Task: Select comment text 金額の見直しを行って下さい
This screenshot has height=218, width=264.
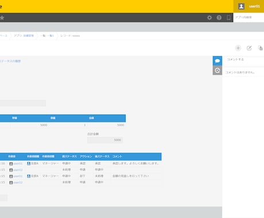Action: tap(131, 176)
